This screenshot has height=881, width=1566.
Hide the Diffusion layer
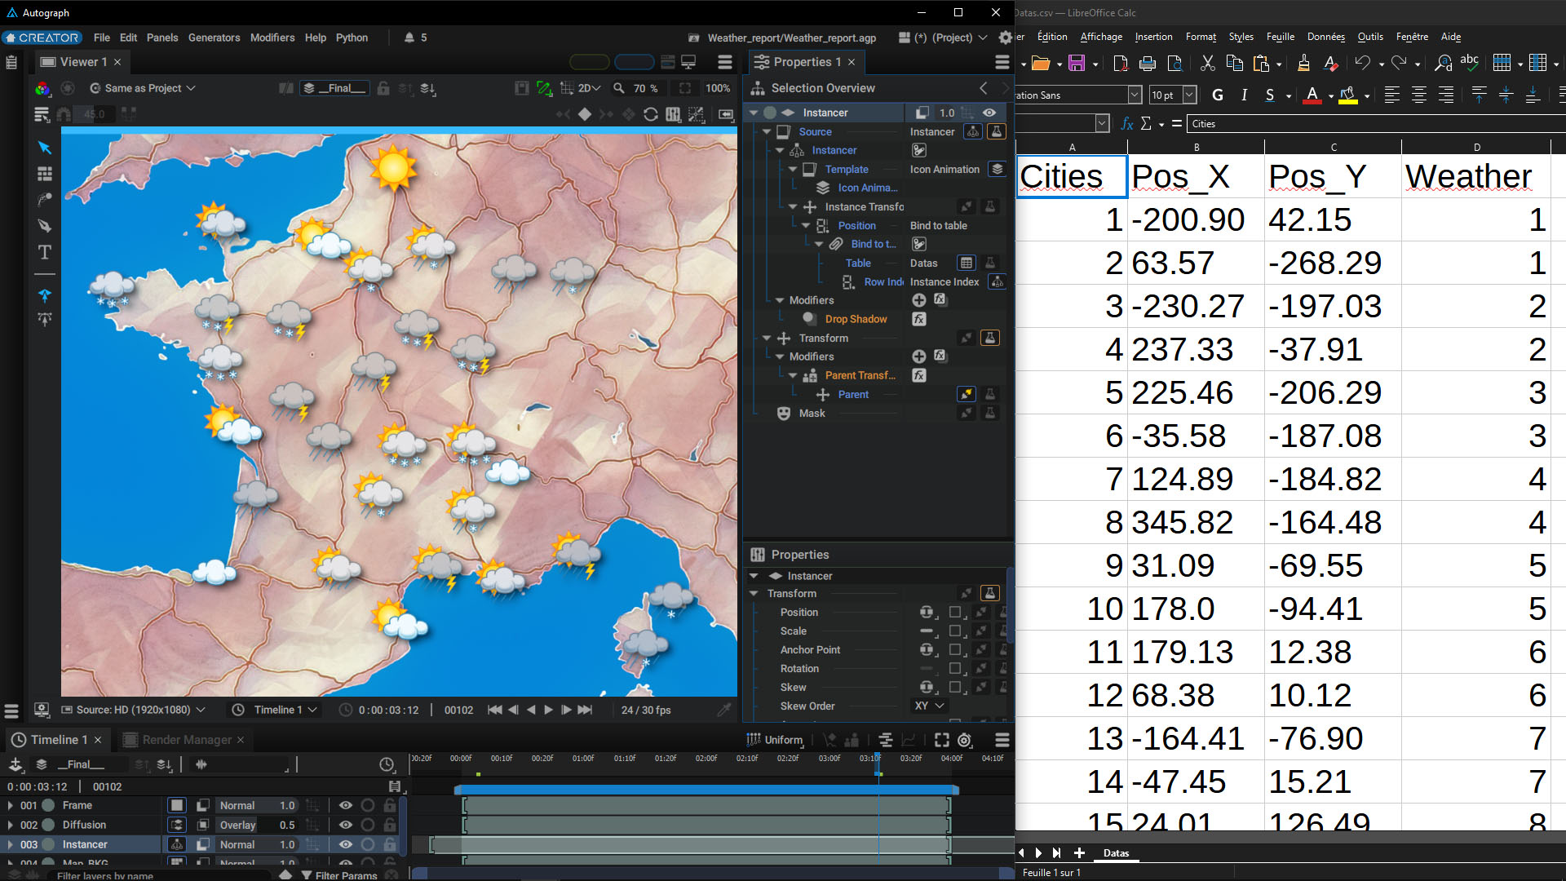(x=345, y=825)
